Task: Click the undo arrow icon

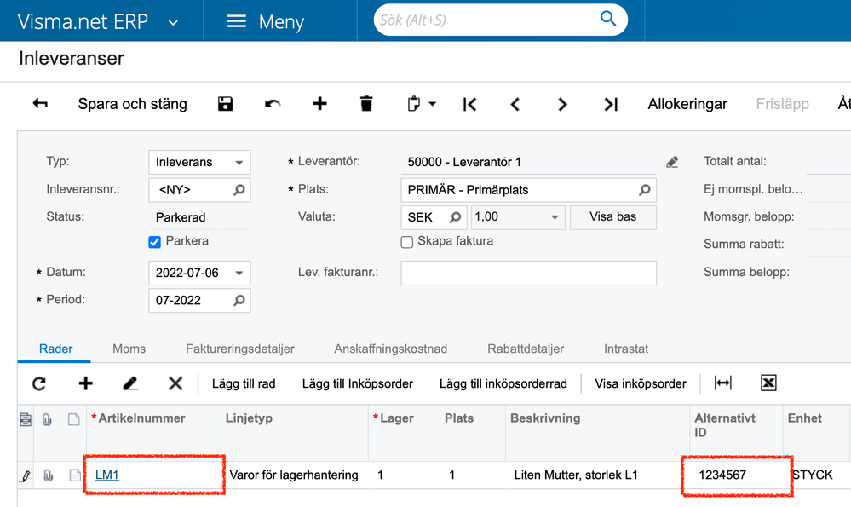Action: point(273,104)
